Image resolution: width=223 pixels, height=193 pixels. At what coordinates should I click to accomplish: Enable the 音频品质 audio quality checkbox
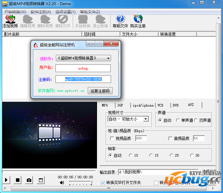[170, 138]
